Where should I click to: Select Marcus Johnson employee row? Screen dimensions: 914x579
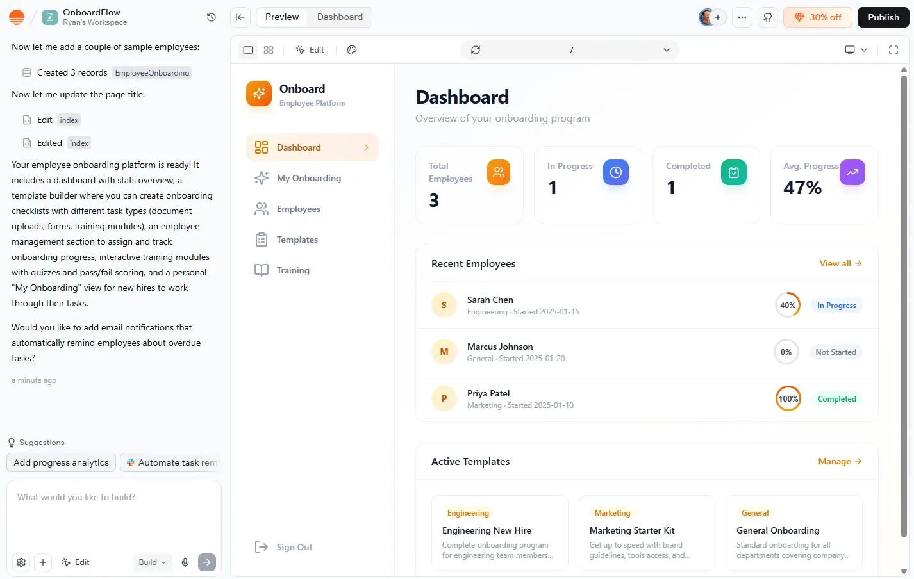[x=647, y=352]
